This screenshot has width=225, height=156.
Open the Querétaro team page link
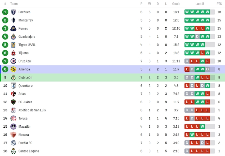25,86
